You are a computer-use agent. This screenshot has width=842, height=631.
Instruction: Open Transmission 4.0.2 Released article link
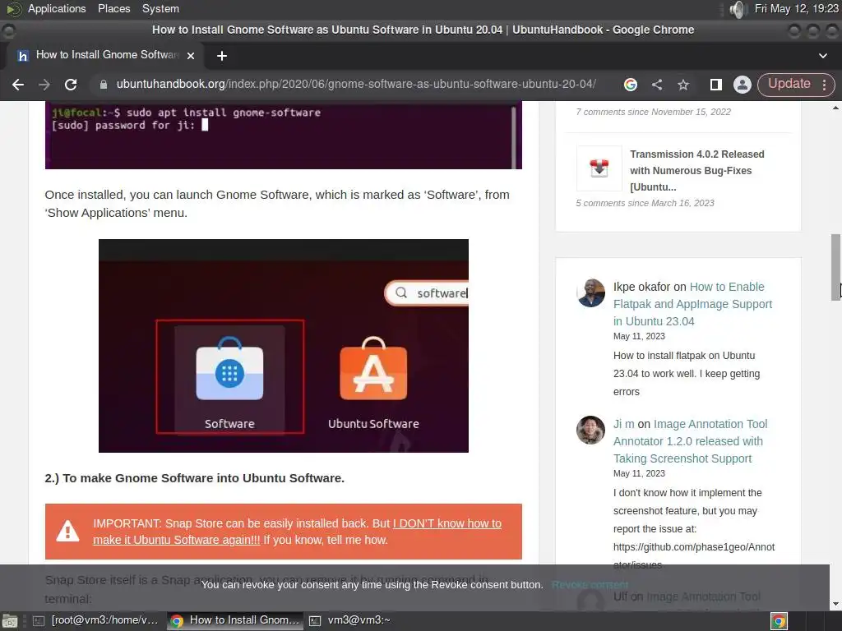click(696, 171)
